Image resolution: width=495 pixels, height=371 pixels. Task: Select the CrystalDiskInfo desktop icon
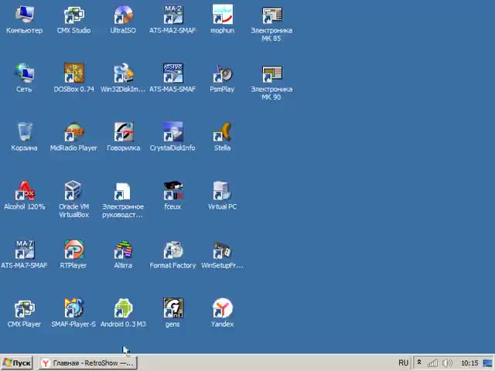coord(172,133)
